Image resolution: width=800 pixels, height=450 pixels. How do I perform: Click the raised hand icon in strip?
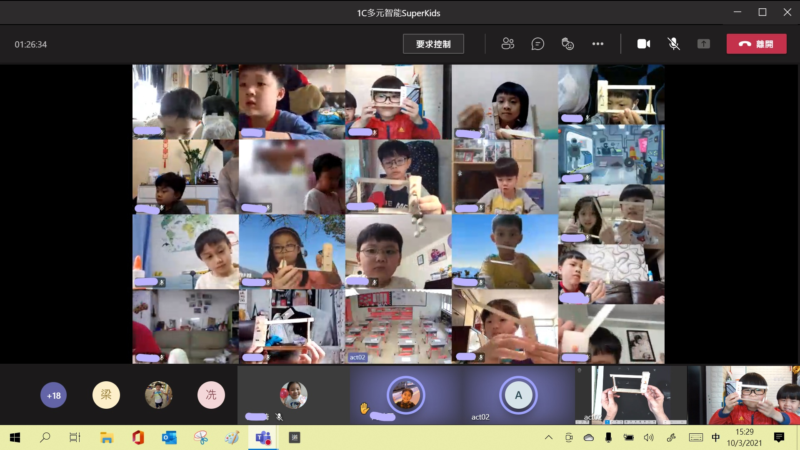point(365,408)
